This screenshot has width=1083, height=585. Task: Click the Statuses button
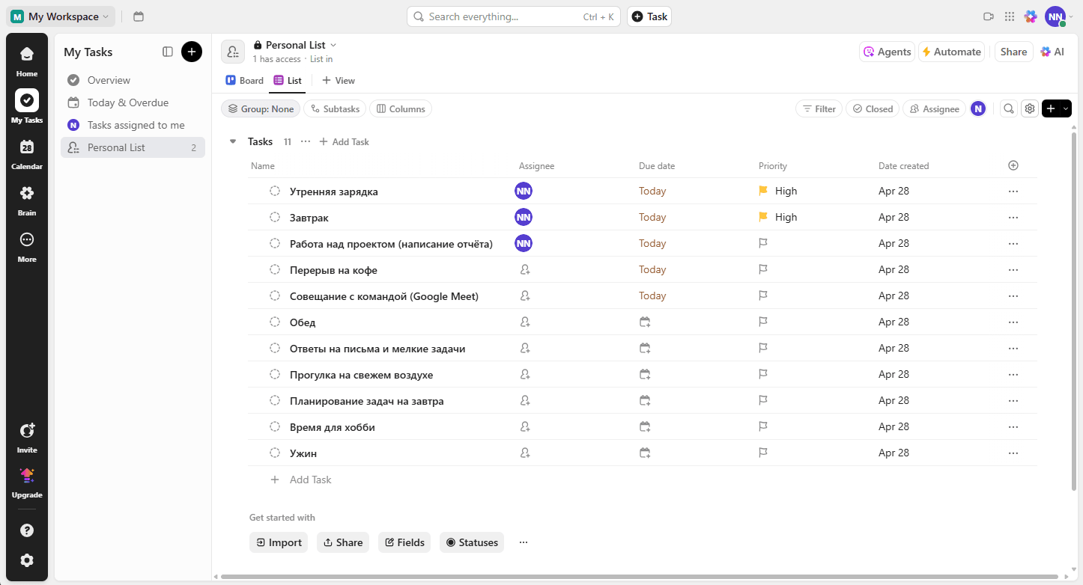(x=472, y=542)
